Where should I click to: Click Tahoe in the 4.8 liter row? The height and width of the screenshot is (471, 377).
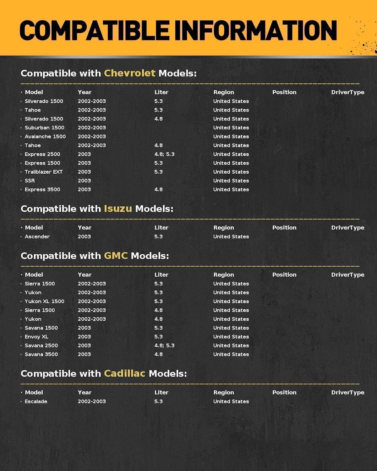coord(33,145)
